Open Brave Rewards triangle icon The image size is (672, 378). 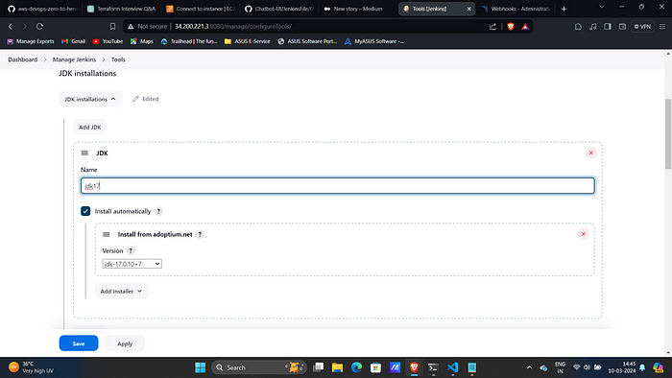525,27
